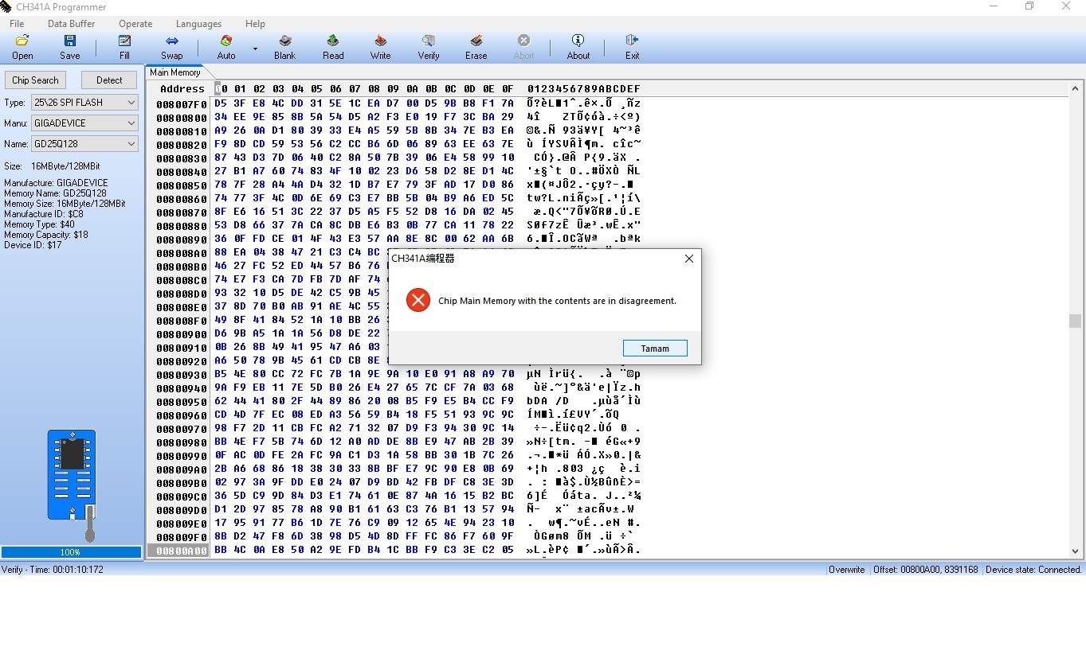1086x662 pixels.
Task: Minimize the CH341A Programmer window
Action: point(993,6)
